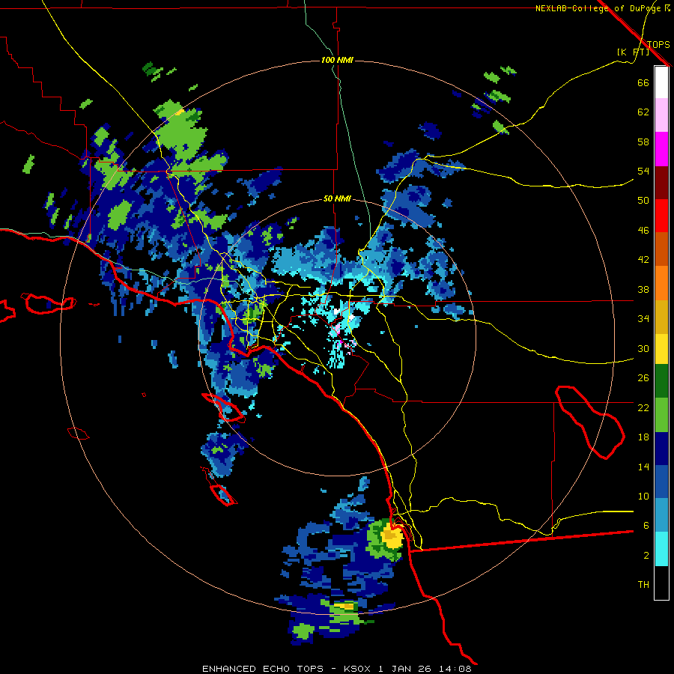Click the '18' legend value
Viewport: 674px width, 674px height.
click(x=643, y=437)
